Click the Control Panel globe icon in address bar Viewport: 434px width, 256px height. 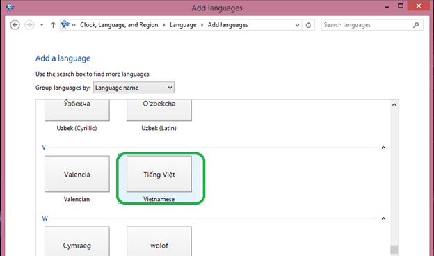point(65,24)
